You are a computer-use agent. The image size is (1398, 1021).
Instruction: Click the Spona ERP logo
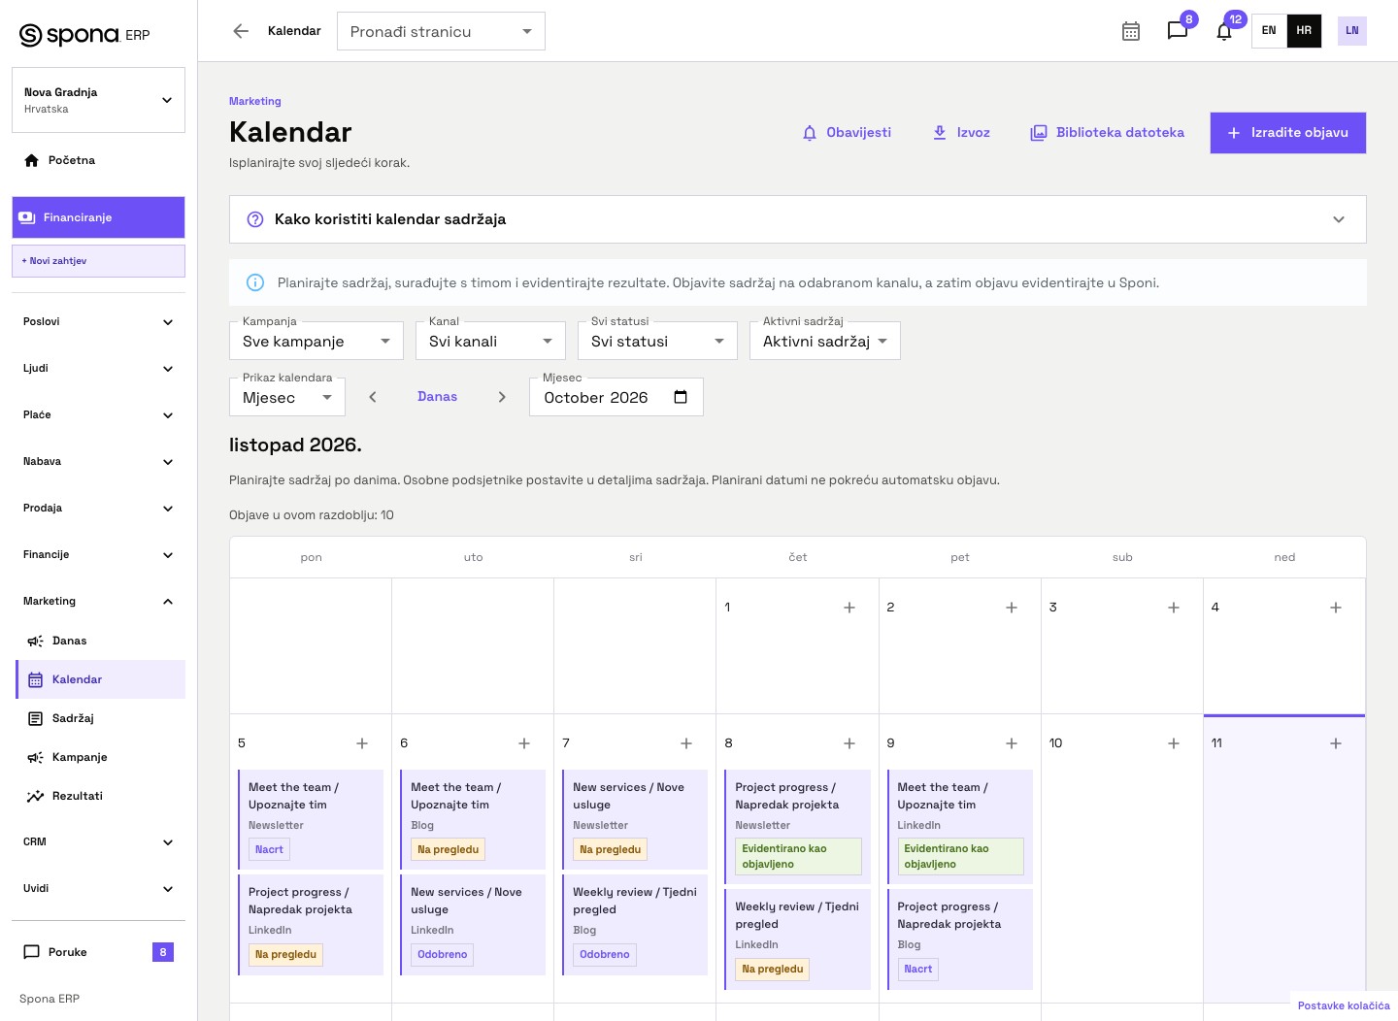tap(84, 35)
